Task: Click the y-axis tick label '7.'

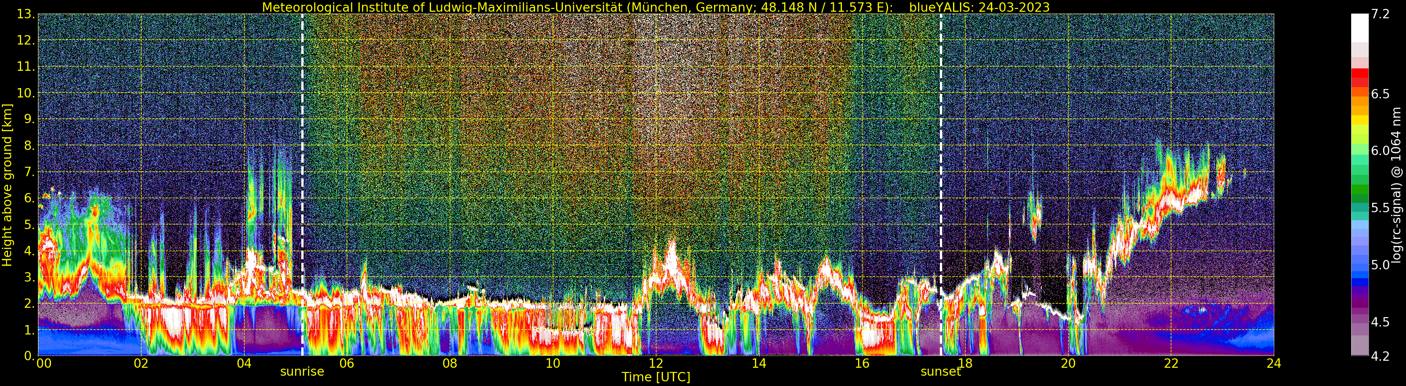Action: click(x=30, y=172)
